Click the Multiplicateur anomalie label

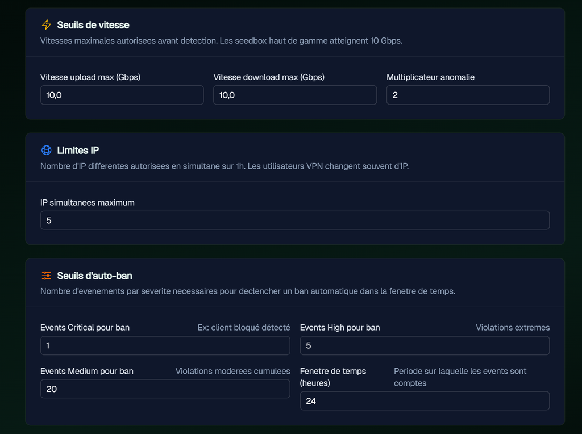[x=431, y=77]
